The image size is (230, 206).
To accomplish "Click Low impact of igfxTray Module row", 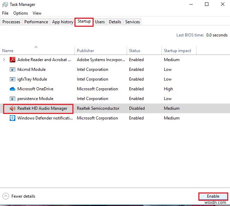I will [168, 79].
